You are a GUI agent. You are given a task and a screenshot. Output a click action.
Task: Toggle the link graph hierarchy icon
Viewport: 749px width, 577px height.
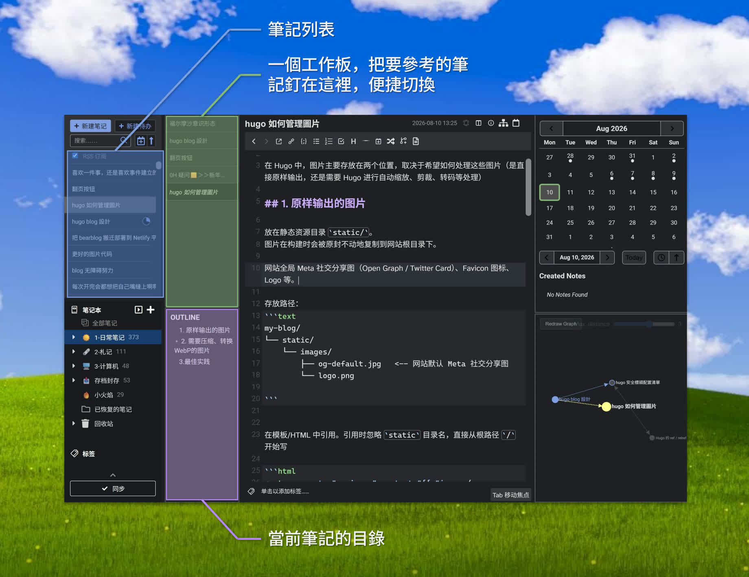504,123
